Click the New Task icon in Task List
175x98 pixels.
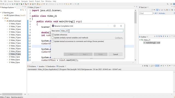tap(152, 10)
